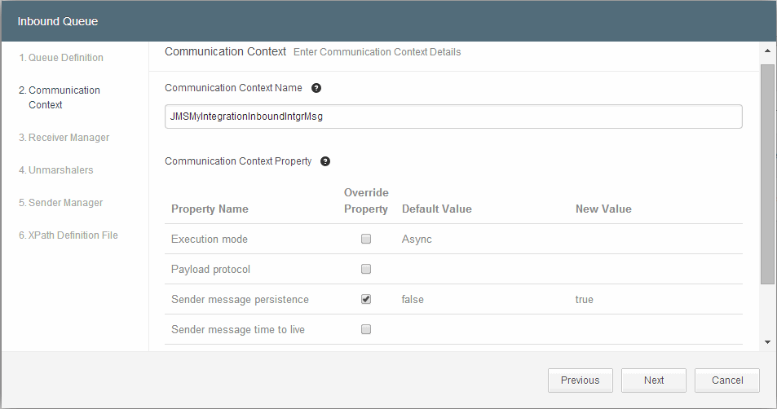Click the Previous button
777x409 pixels.
[580, 380]
